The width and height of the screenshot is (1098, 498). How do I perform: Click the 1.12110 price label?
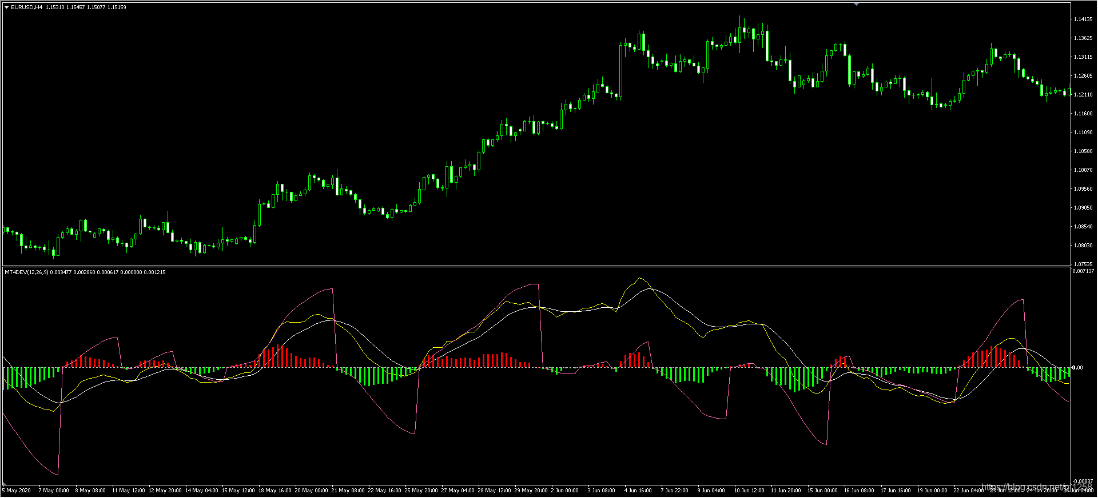pos(1083,95)
